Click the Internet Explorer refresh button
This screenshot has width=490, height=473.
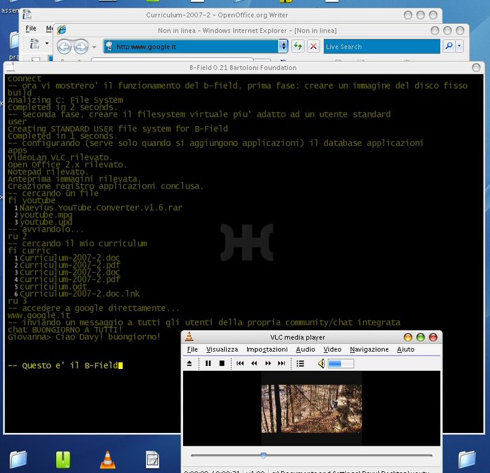coord(298,46)
